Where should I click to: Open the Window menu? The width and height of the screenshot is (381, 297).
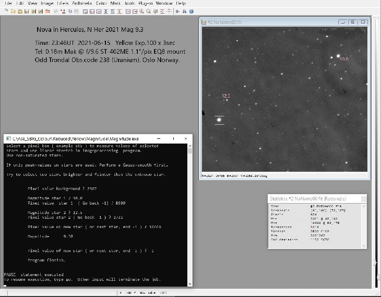pyautogui.click(x=165, y=3)
